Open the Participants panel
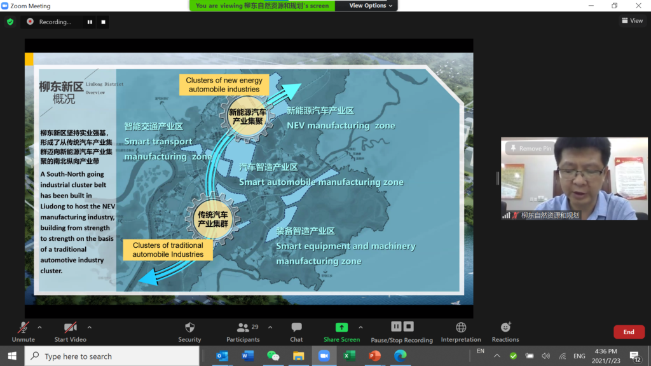 pyautogui.click(x=243, y=328)
